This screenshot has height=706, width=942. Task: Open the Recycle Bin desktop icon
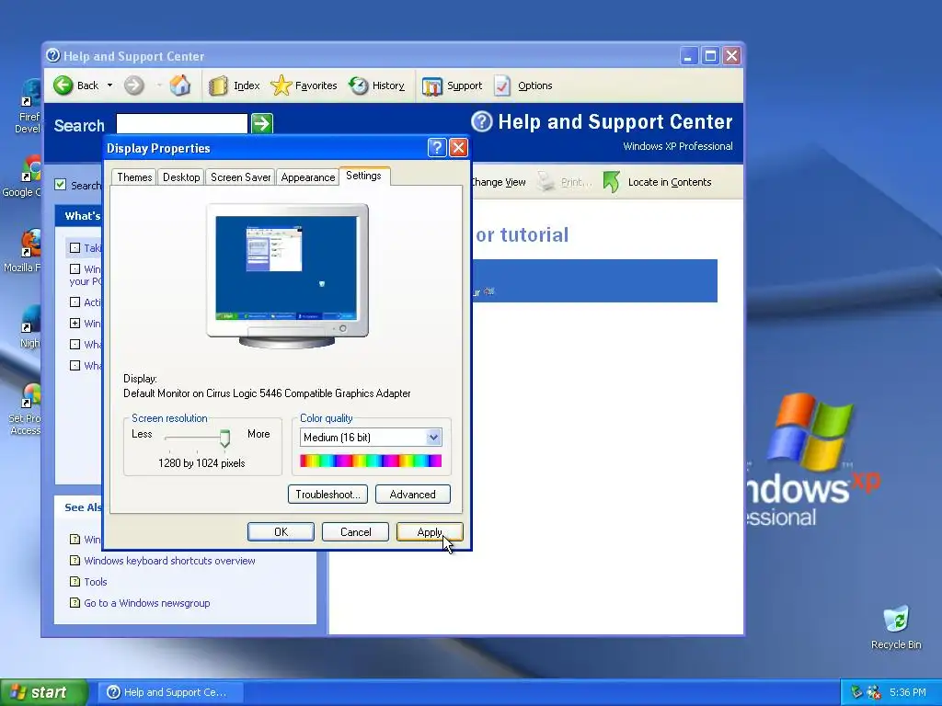[x=896, y=627]
